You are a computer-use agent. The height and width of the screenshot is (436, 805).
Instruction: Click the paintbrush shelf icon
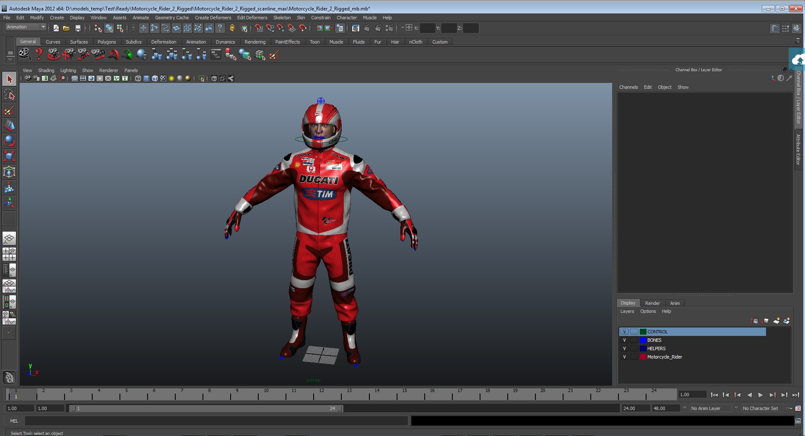pyautogui.click(x=274, y=54)
